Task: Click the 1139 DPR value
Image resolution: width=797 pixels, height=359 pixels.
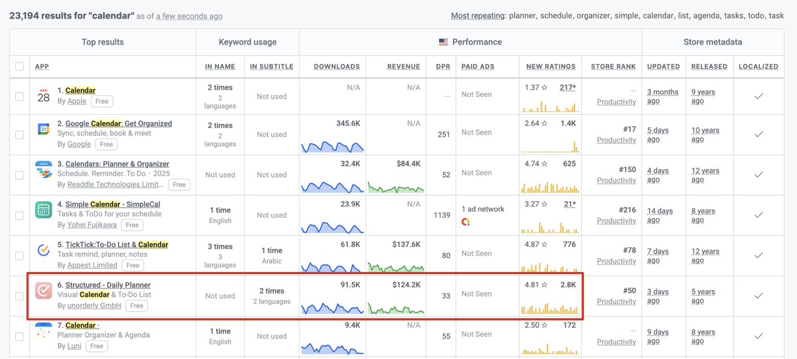Action: (x=442, y=215)
